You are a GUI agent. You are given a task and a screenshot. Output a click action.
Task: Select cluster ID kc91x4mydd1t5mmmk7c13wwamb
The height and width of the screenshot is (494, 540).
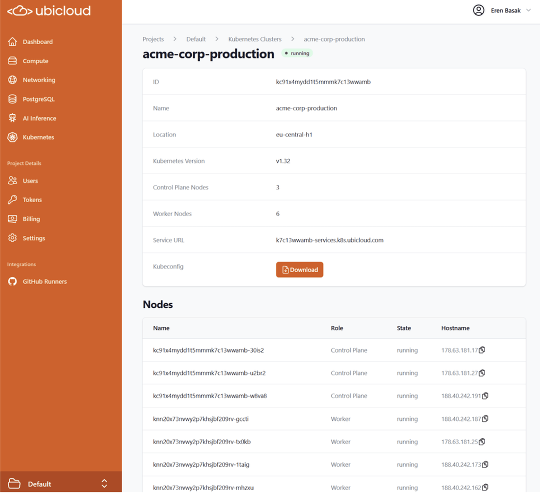click(323, 82)
